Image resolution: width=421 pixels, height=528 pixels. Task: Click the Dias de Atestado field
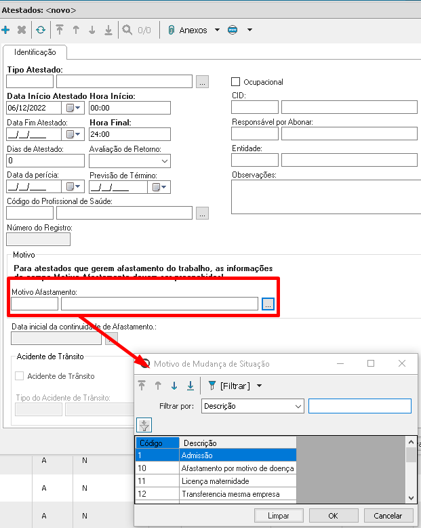click(45, 161)
